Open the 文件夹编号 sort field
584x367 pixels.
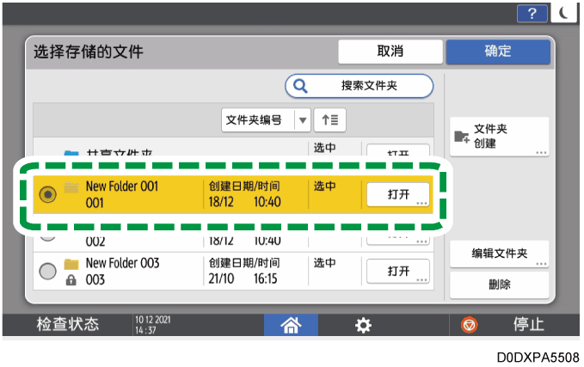256,121
